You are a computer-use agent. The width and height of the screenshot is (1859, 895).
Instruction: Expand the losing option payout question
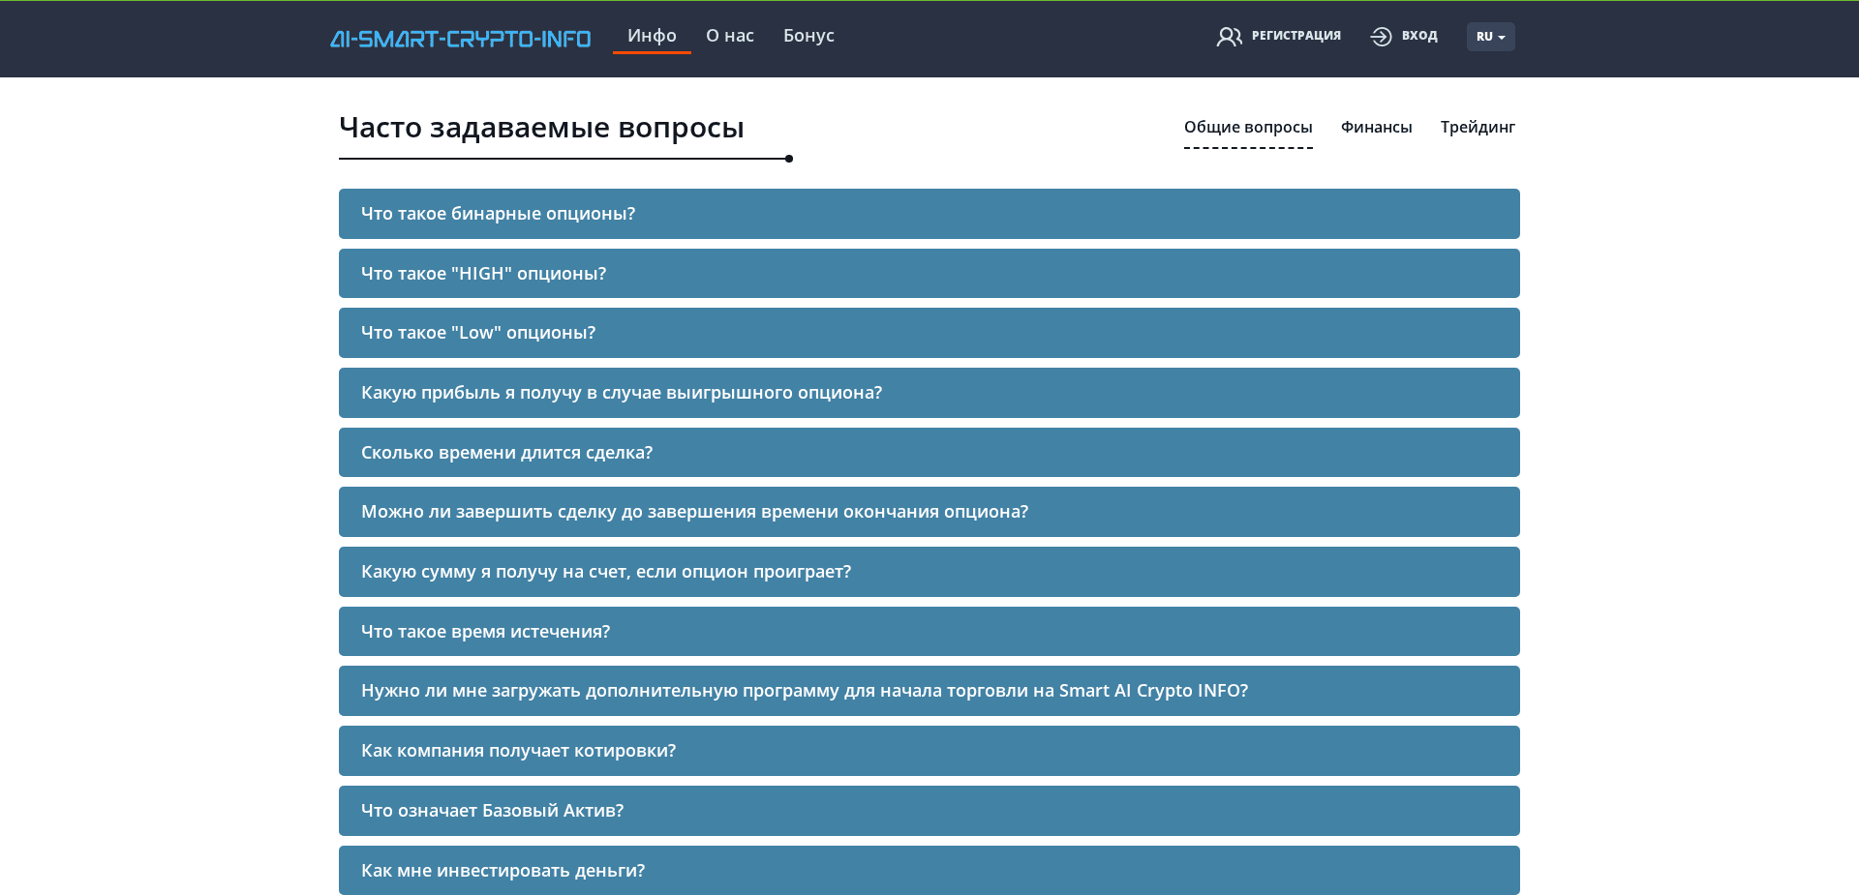click(x=929, y=572)
